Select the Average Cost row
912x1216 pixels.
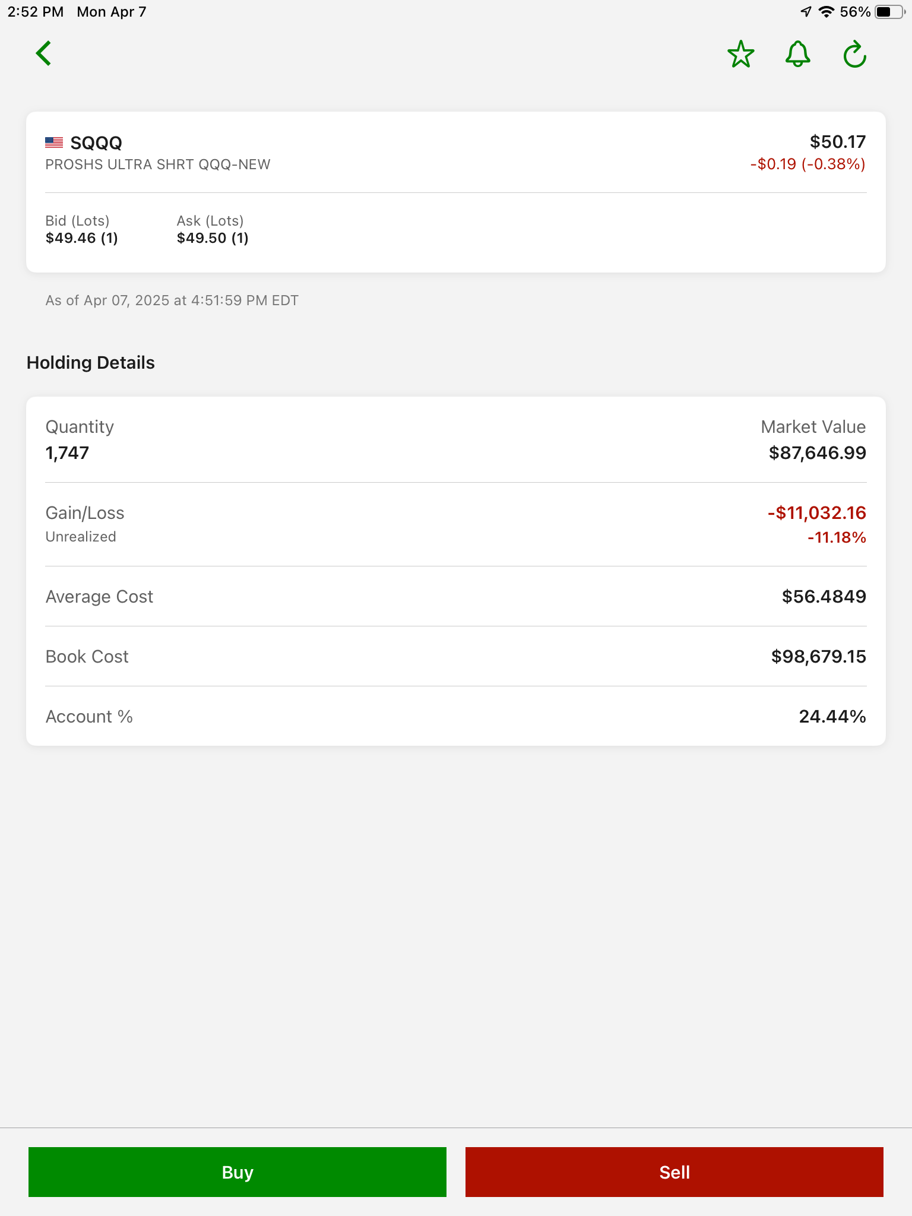[x=456, y=597]
